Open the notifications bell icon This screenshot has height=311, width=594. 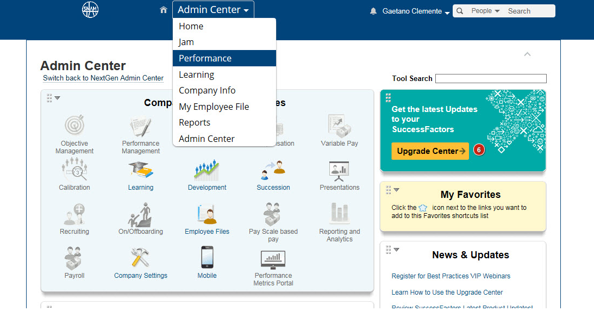coord(373,11)
